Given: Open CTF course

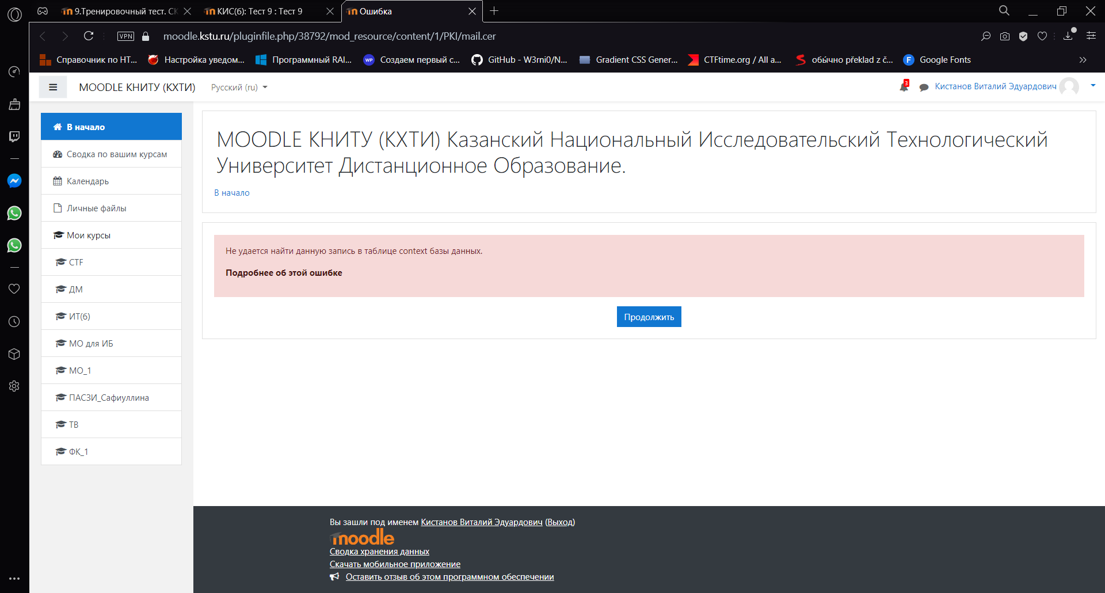Looking at the screenshot, I should click(111, 262).
